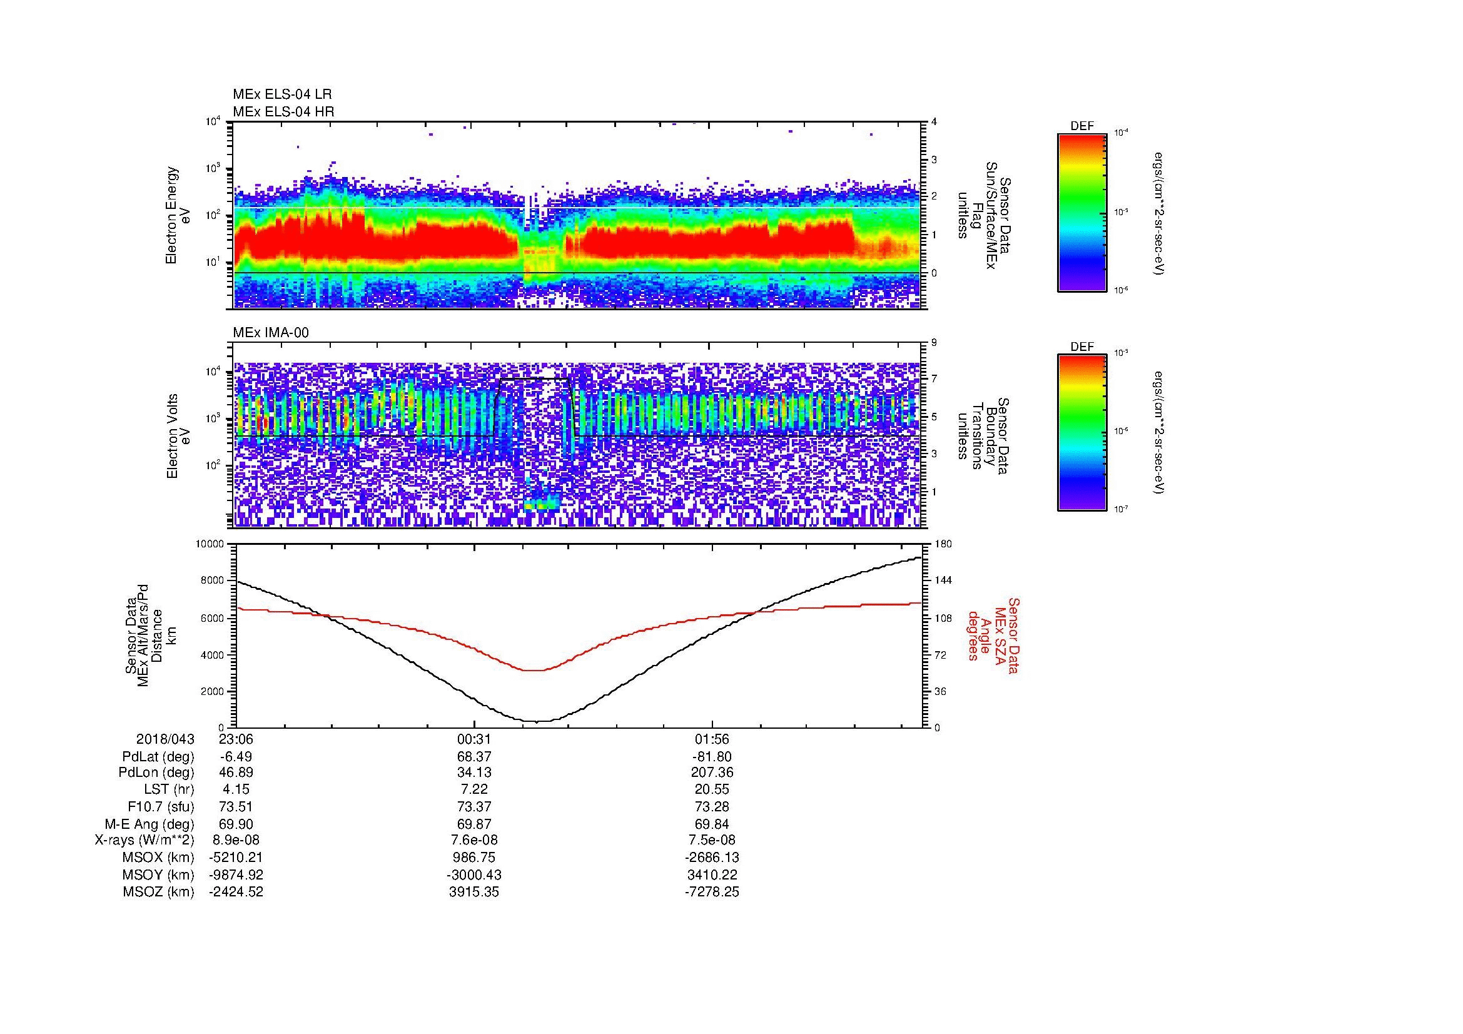The width and height of the screenshot is (1463, 1034).
Task: Click the 'MEx ELS-04 HR' plot title
Action: (283, 112)
